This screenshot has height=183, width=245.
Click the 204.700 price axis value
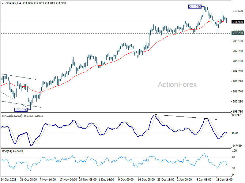click(238, 71)
